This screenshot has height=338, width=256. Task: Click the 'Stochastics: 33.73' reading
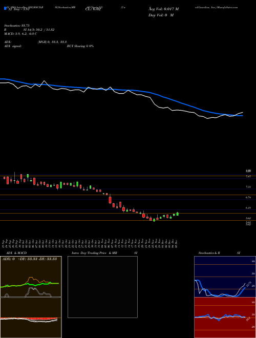16,26
